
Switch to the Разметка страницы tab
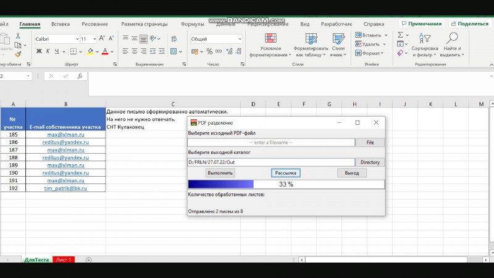(x=144, y=24)
